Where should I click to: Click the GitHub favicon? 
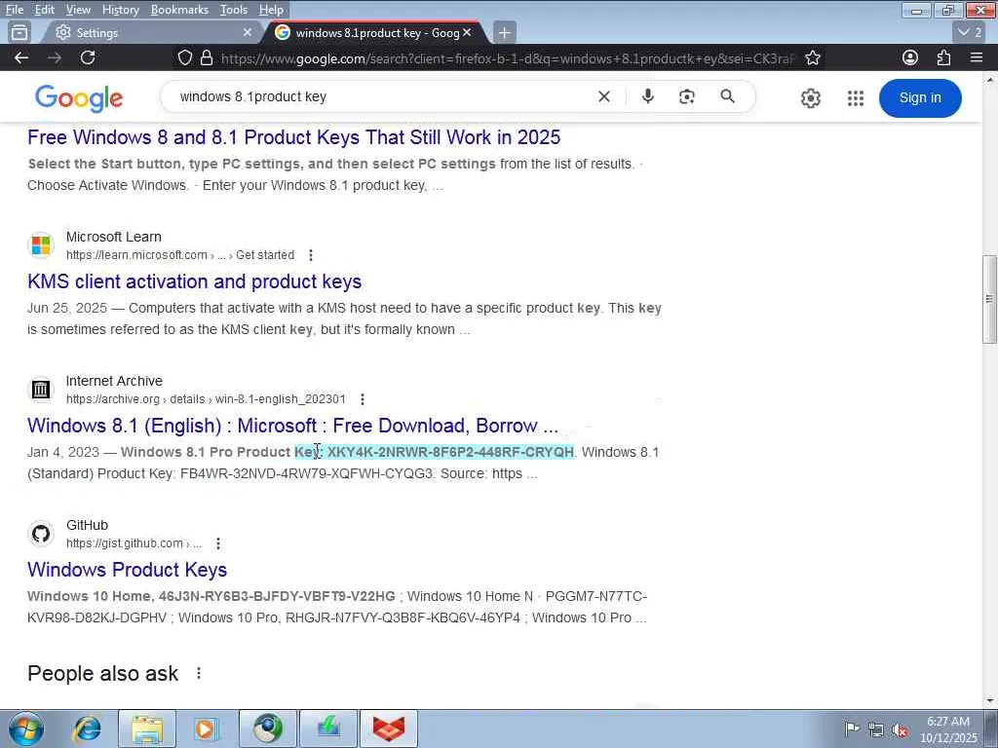coord(41,533)
